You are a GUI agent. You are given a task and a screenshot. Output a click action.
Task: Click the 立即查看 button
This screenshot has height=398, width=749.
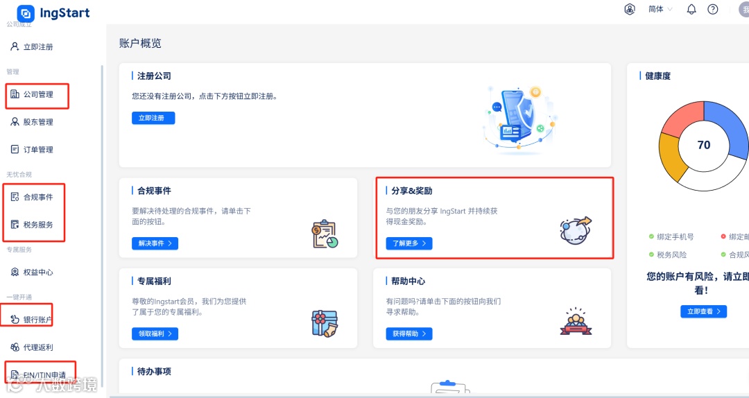coord(704,311)
